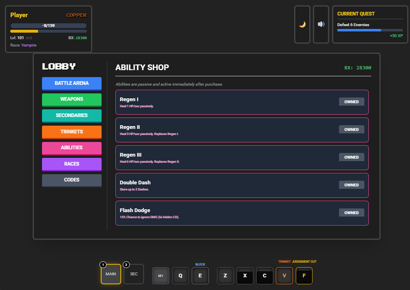
Task: Click the TRINKET label above V key
Action: [x=284, y=261]
